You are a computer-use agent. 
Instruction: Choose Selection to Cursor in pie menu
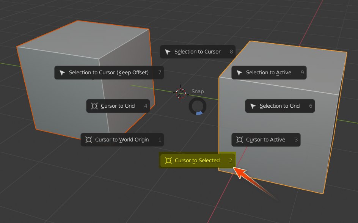pyautogui.click(x=198, y=52)
